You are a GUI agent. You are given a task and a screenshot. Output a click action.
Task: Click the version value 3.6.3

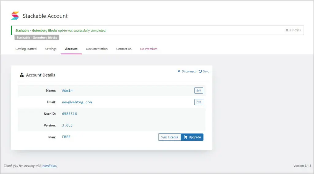point(67,125)
